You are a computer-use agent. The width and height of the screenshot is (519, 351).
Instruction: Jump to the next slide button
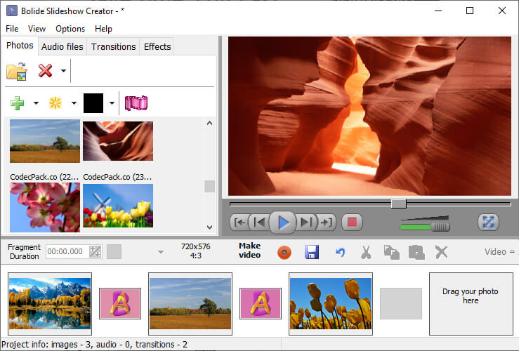(306, 223)
